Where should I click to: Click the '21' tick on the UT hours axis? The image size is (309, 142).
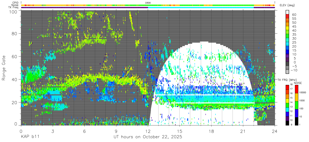coord(243,131)
